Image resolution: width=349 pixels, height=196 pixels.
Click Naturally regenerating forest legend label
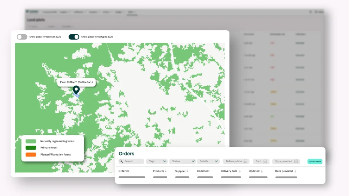point(57,141)
